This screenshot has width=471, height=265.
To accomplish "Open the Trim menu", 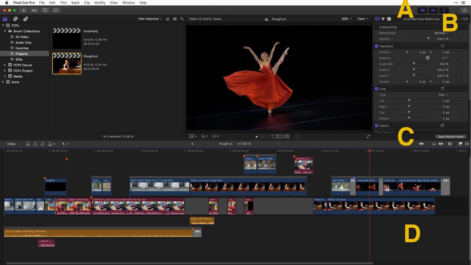I will tap(63, 3).
